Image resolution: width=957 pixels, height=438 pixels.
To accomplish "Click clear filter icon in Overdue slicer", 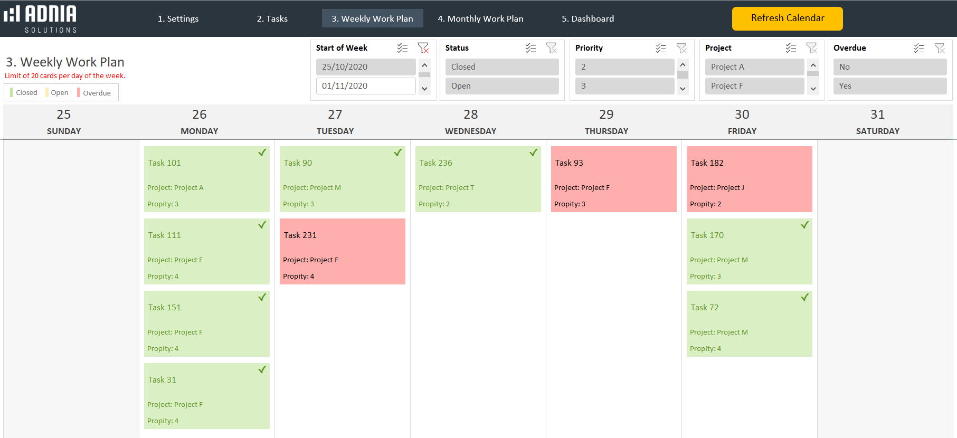I will (x=940, y=48).
